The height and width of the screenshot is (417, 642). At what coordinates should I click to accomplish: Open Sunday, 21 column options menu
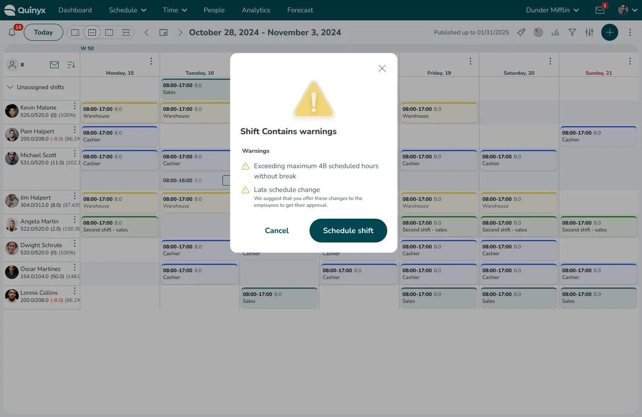tap(630, 61)
